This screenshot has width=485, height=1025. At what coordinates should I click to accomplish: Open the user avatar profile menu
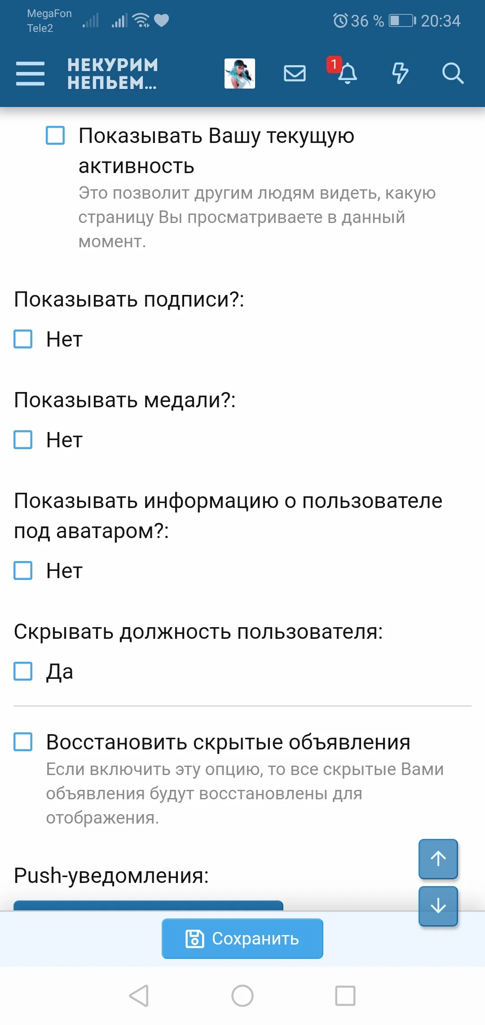(240, 73)
